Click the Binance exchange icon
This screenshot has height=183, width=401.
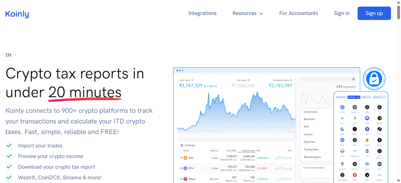tap(367, 107)
